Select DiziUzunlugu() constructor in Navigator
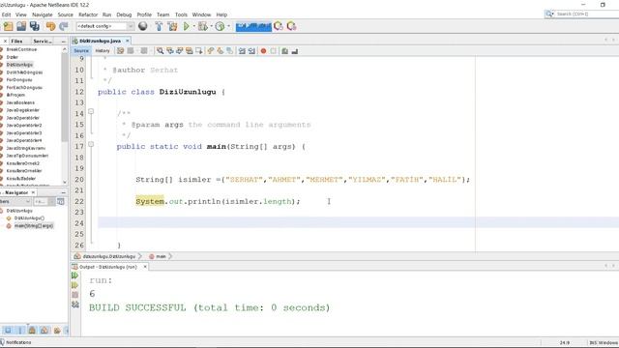The image size is (619, 348). (x=30, y=217)
